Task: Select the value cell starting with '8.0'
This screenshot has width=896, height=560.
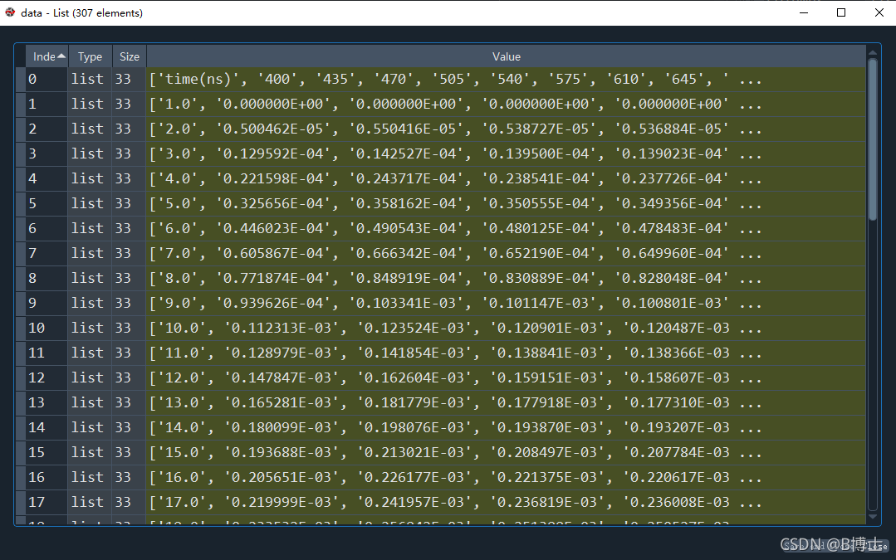Action: pyautogui.click(x=507, y=278)
